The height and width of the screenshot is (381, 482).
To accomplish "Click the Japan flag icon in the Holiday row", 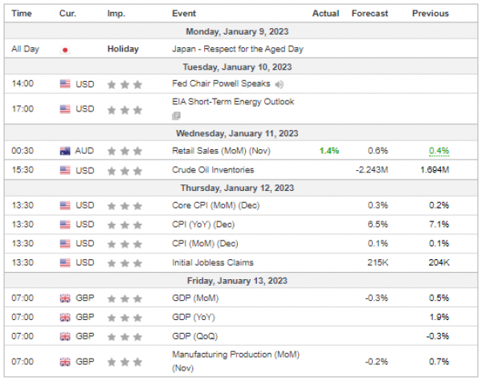I will click(x=65, y=49).
